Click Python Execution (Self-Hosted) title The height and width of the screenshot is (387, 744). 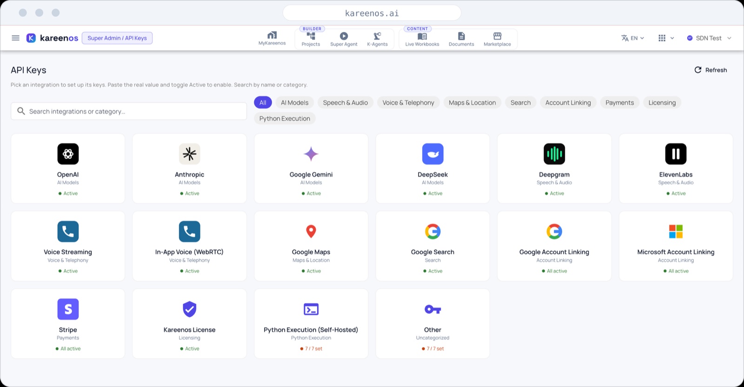click(x=311, y=330)
